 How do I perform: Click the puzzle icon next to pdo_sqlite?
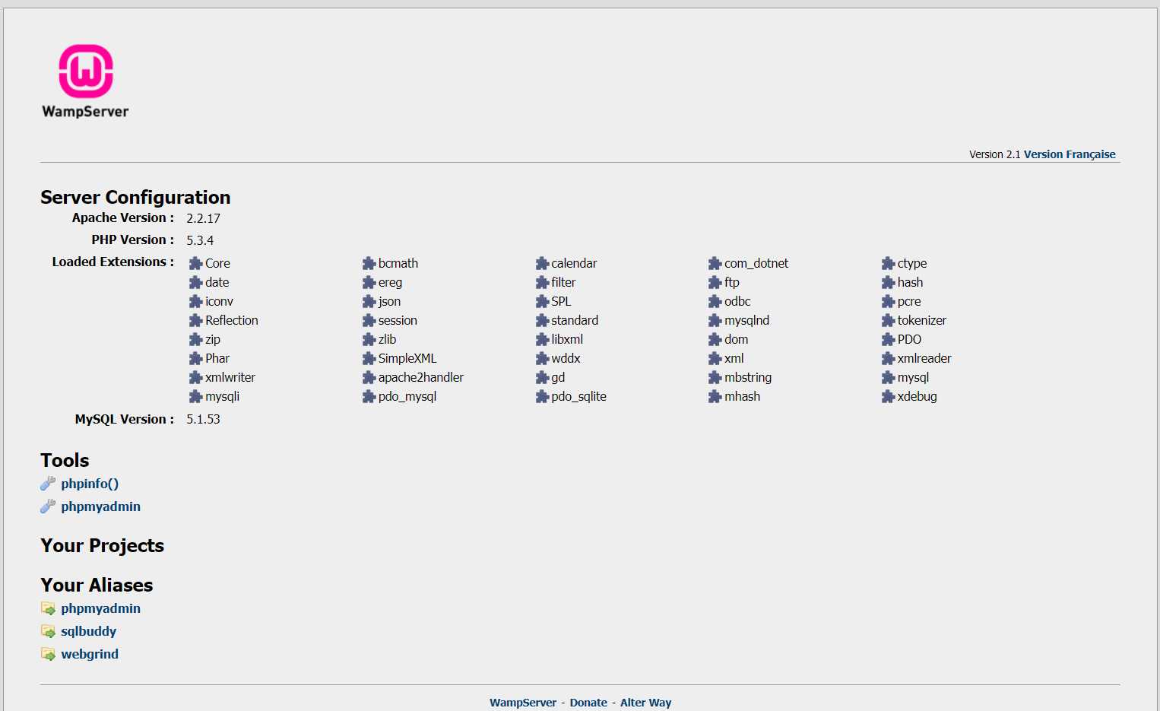click(x=542, y=396)
